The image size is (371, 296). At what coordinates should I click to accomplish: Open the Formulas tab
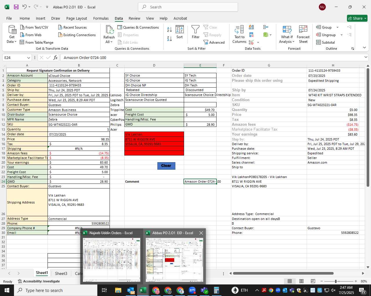click(x=101, y=18)
